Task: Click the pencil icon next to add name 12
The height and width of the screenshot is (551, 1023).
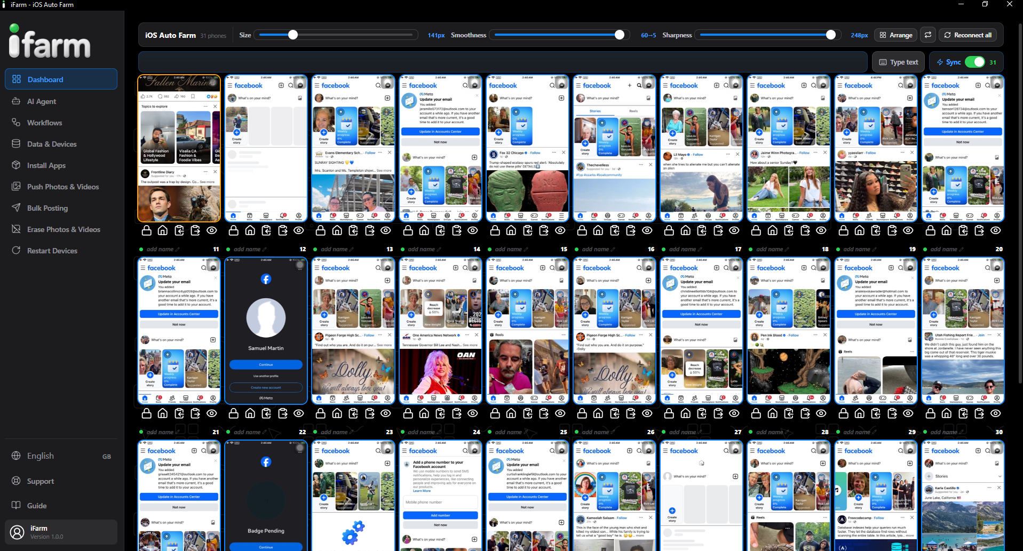Action: click(265, 249)
